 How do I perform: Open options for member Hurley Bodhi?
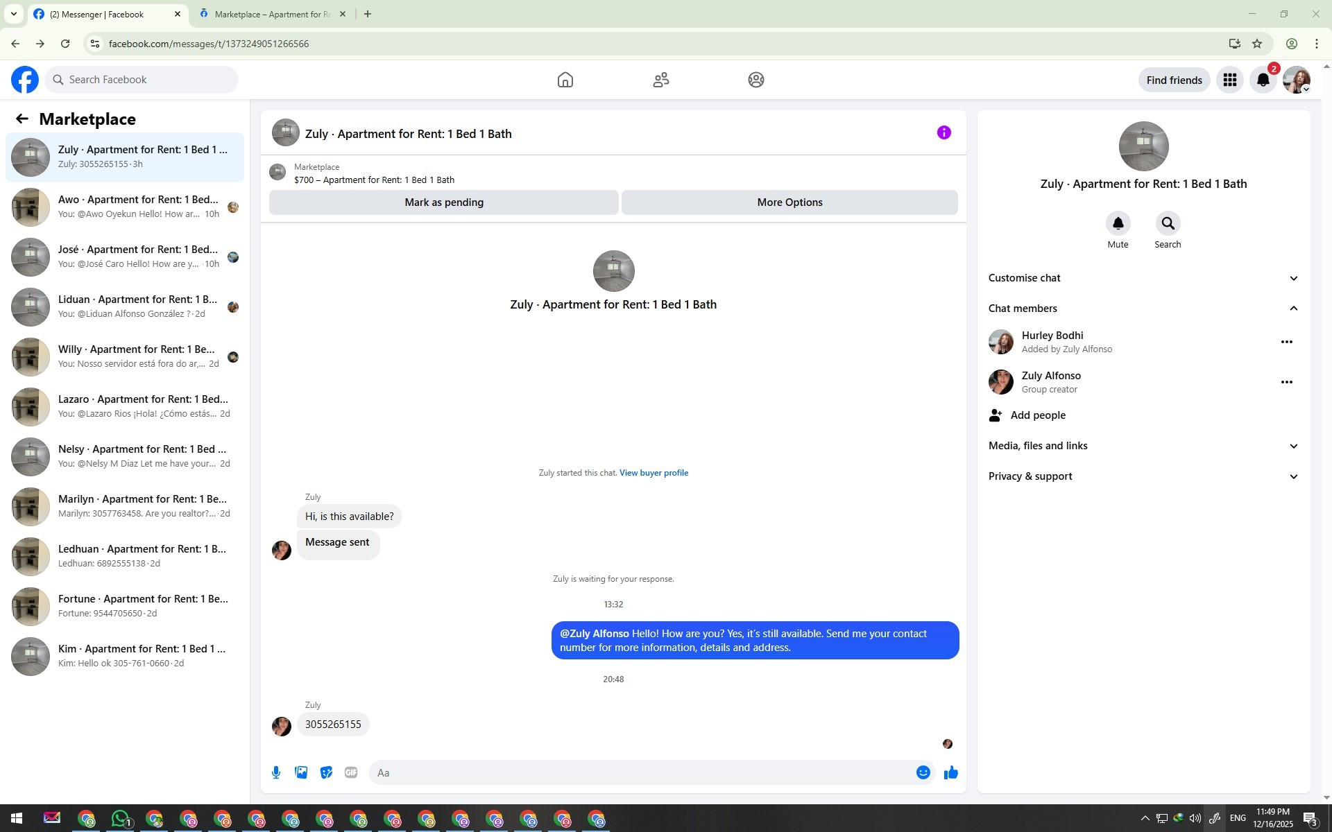[1287, 342]
